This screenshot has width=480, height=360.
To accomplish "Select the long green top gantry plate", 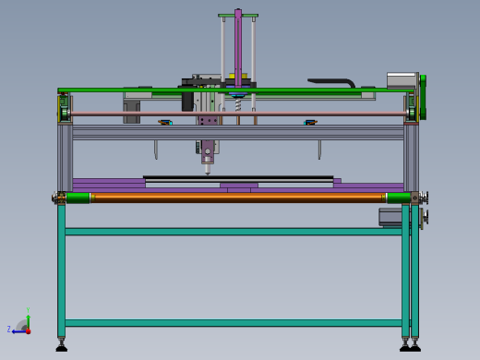I will point(235,90).
